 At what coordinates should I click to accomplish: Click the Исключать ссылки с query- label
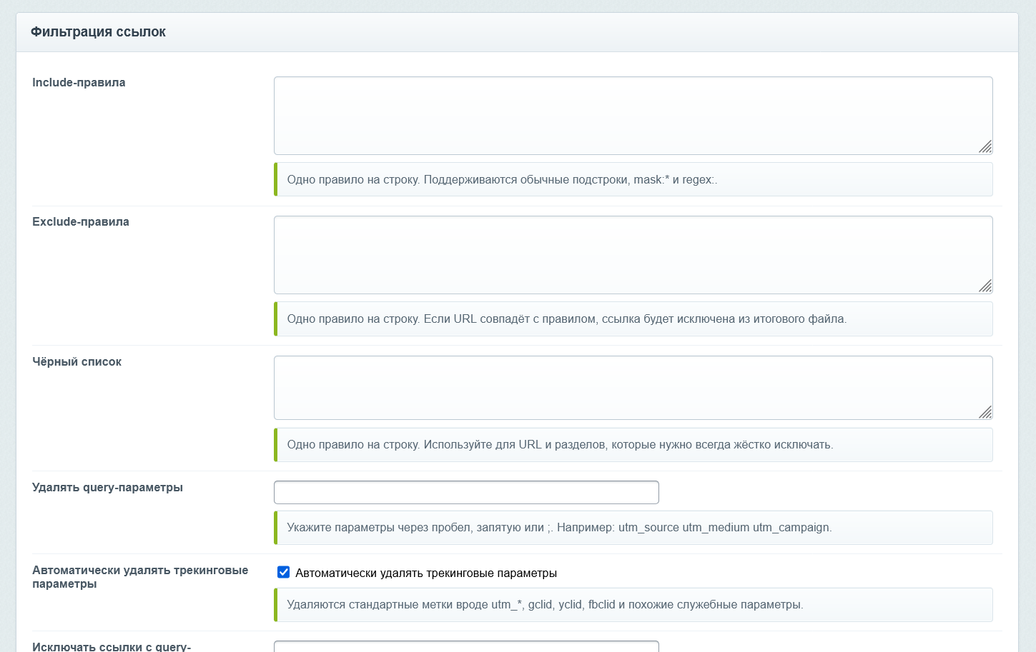[x=112, y=646]
